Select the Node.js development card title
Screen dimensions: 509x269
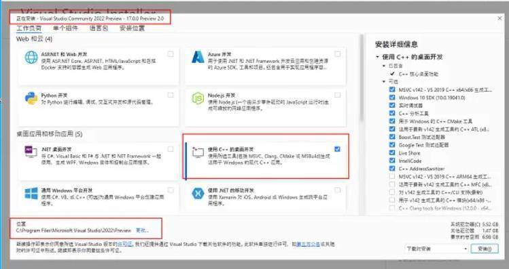click(x=222, y=96)
